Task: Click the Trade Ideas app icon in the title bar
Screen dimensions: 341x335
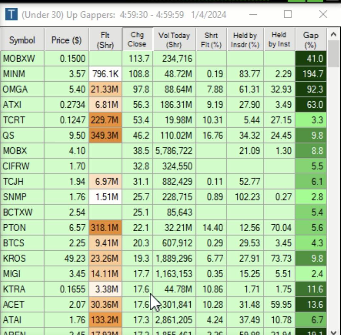Action: [x=11, y=14]
